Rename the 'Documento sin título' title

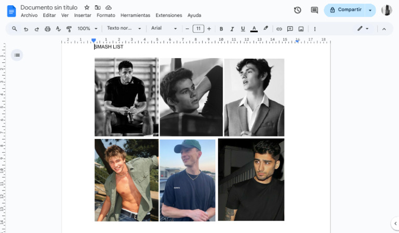tap(49, 7)
